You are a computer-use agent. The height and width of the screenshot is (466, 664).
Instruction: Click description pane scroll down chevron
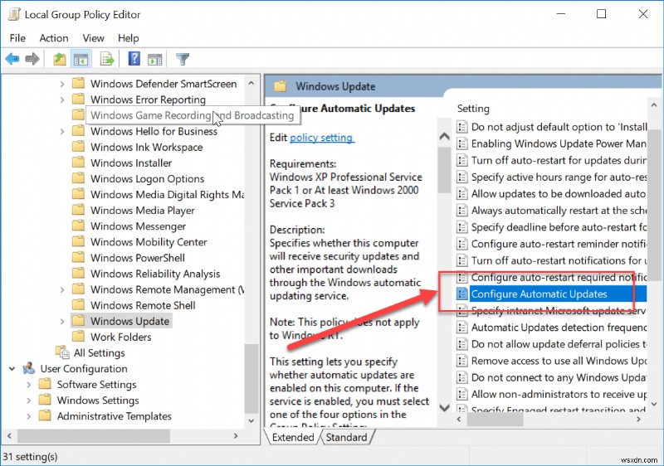coord(444,408)
